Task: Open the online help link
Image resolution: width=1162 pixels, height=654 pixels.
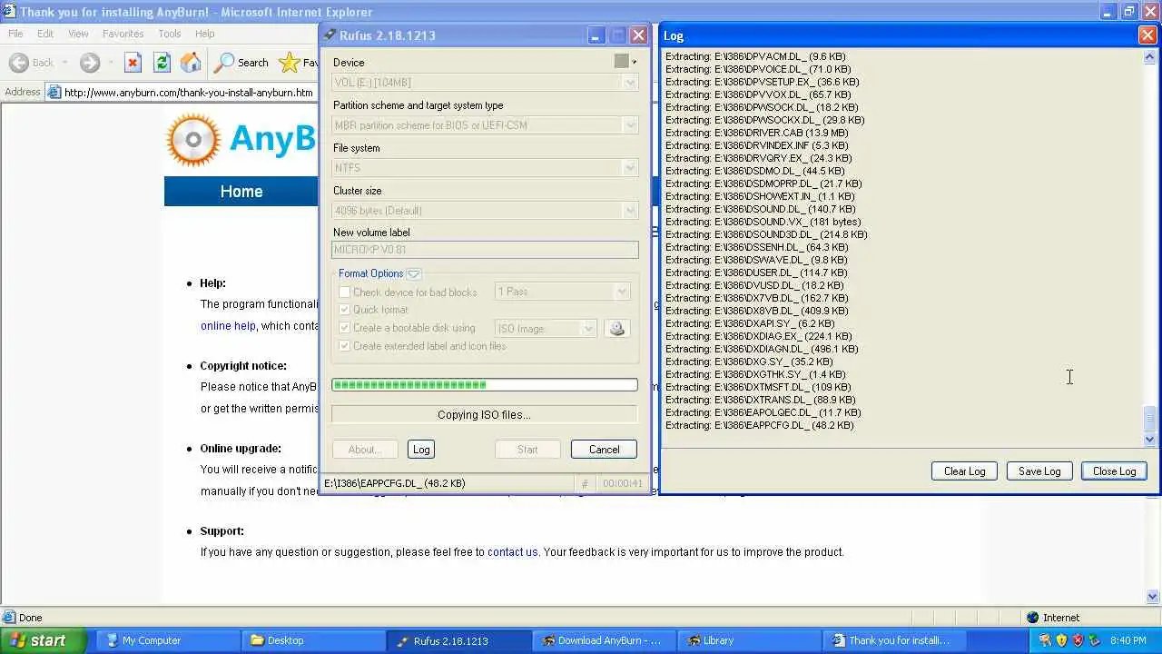Action: 228,326
